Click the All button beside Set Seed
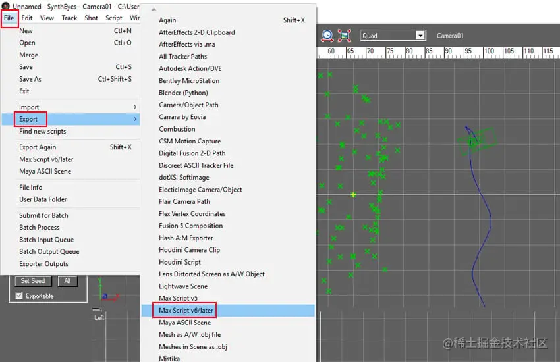560x362 pixels. [67, 281]
